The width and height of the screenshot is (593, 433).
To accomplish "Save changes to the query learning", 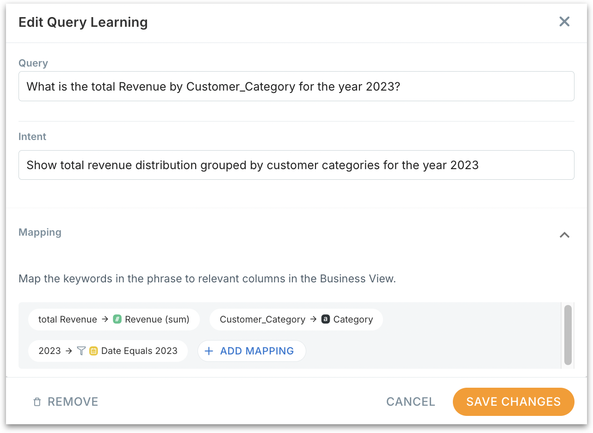I will [513, 402].
